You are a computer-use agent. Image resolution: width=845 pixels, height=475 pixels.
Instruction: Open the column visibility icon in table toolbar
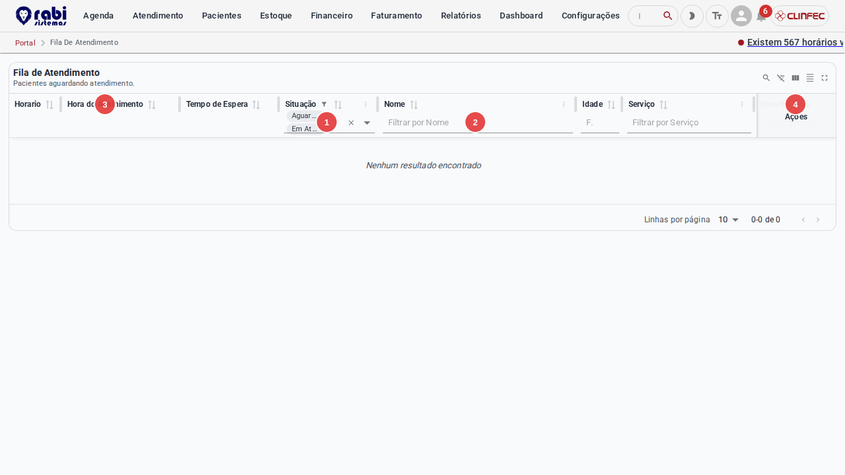pos(795,78)
